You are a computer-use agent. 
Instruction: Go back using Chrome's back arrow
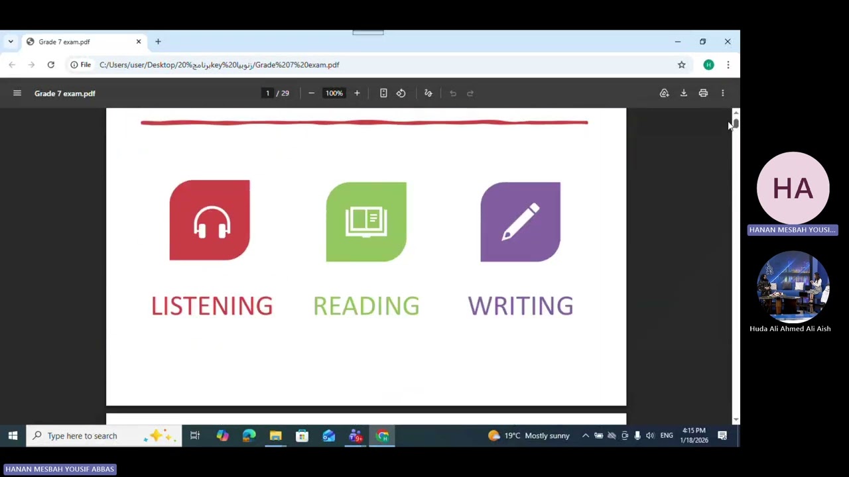(12, 65)
